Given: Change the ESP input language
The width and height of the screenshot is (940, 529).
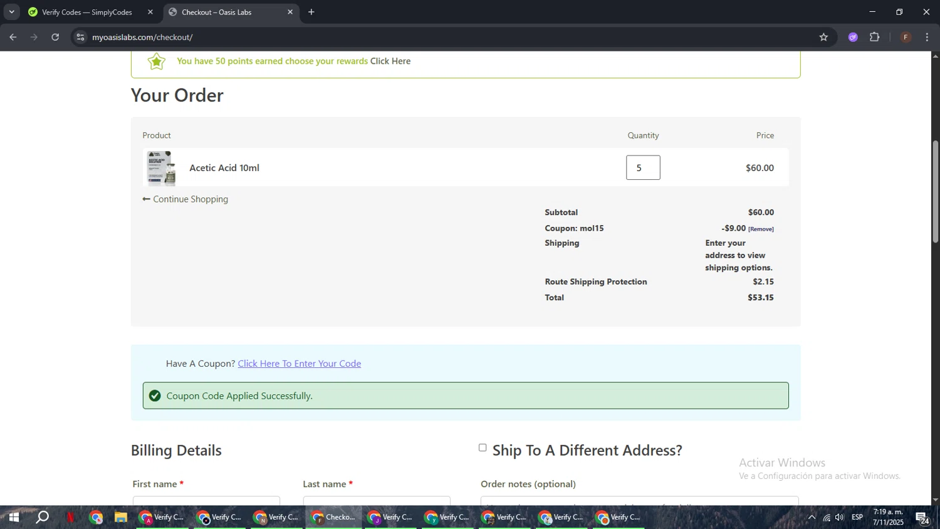Looking at the screenshot, I should (x=857, y=518).
